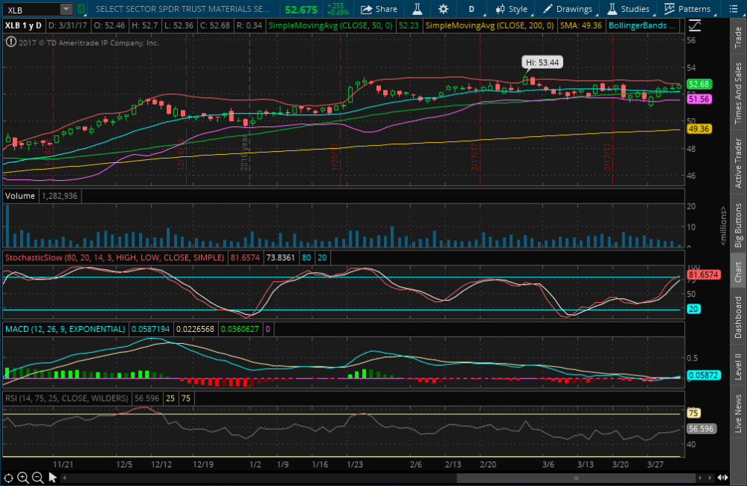Open the Times And Sales side tab
Screen dimensions: 747x486
click(x=738, y=93)
